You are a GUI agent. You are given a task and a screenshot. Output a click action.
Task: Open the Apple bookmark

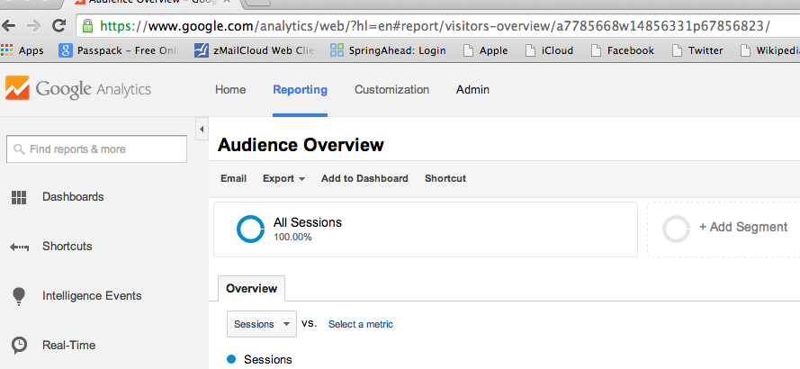point(485,50)
